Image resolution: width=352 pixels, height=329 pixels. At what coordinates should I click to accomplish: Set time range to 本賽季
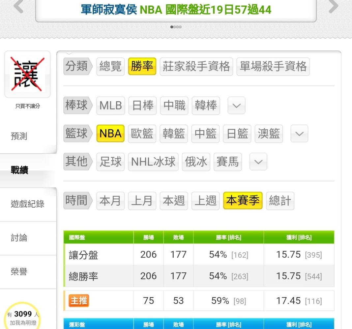click(243, 201)
